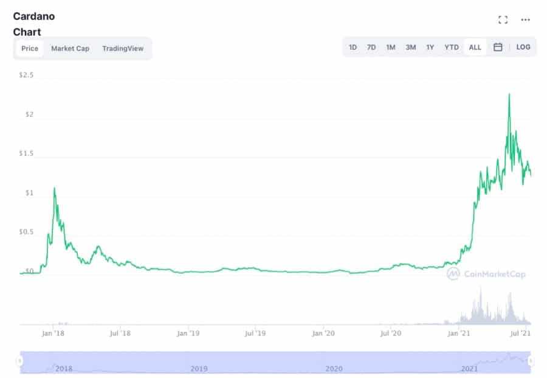Select the 1D timeframe
547x378 pixels.
coord(353,47)
